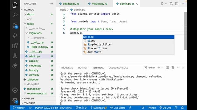Choose 'AdminSite' autocomplete suggestion
197x110 pixels.
point(128,52)
